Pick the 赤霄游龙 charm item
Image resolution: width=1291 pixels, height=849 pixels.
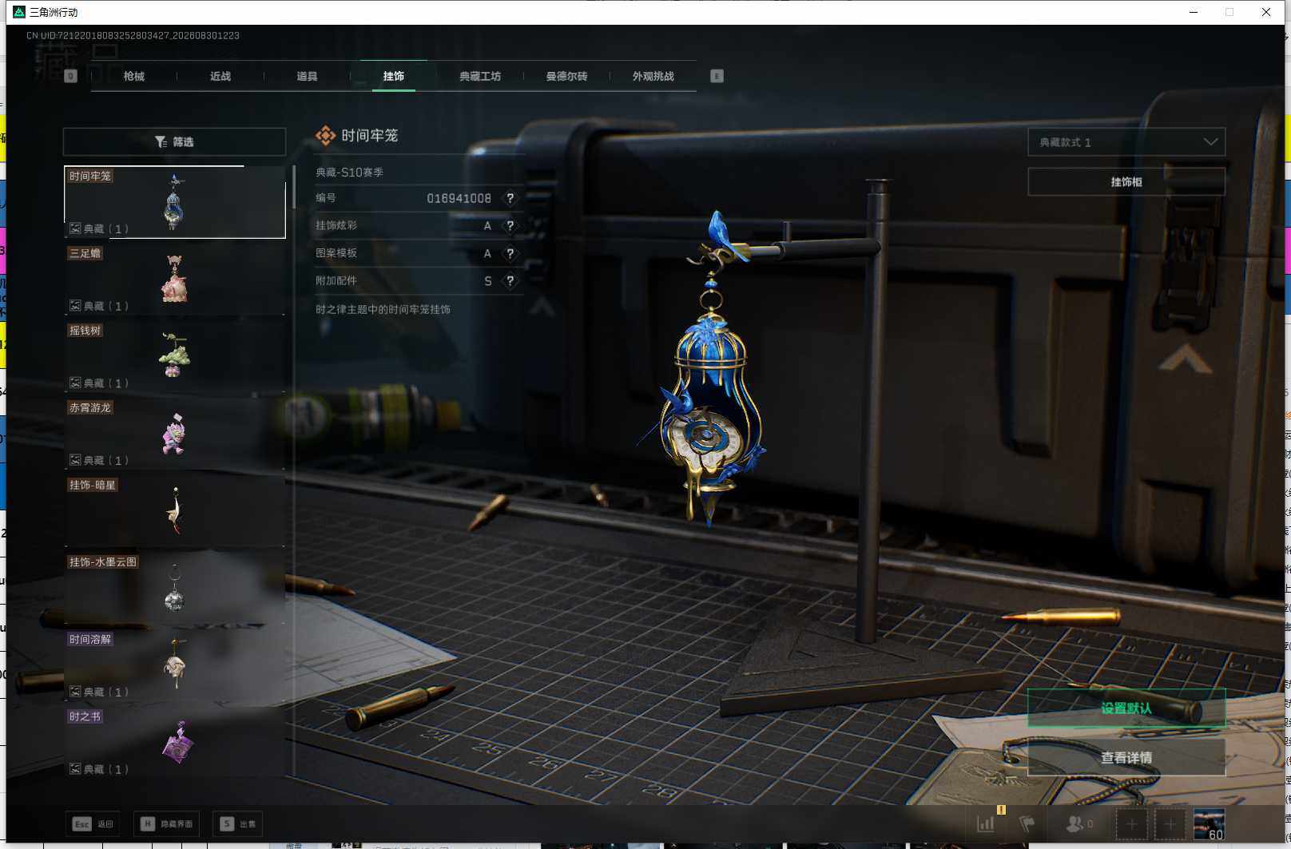tap(175, 434)
